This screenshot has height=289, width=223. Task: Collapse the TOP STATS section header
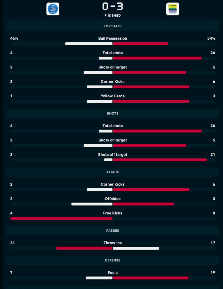coord(112,26)
